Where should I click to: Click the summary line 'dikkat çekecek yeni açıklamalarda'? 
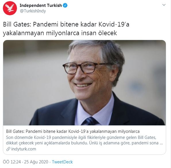pos(47,143)
